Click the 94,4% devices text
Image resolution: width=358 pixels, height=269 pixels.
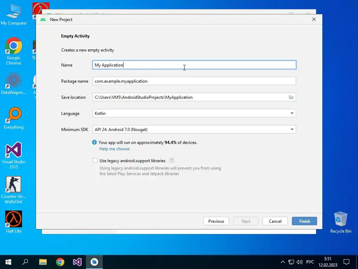(171, 143)
